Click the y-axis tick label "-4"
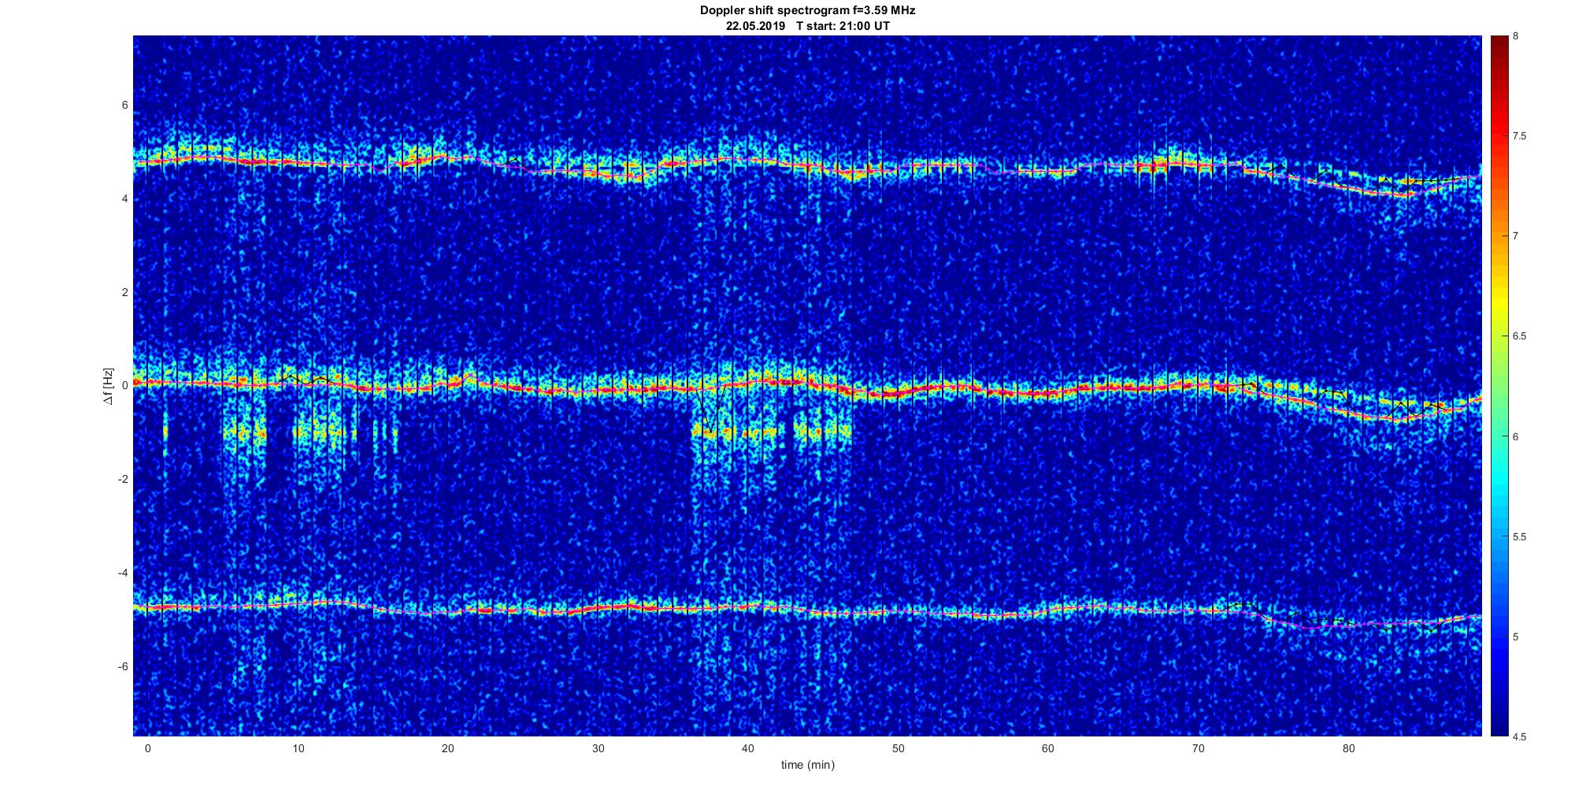The height and width of the screenshot is (790, 1575). pyautogui.click(x=124, y=573)
